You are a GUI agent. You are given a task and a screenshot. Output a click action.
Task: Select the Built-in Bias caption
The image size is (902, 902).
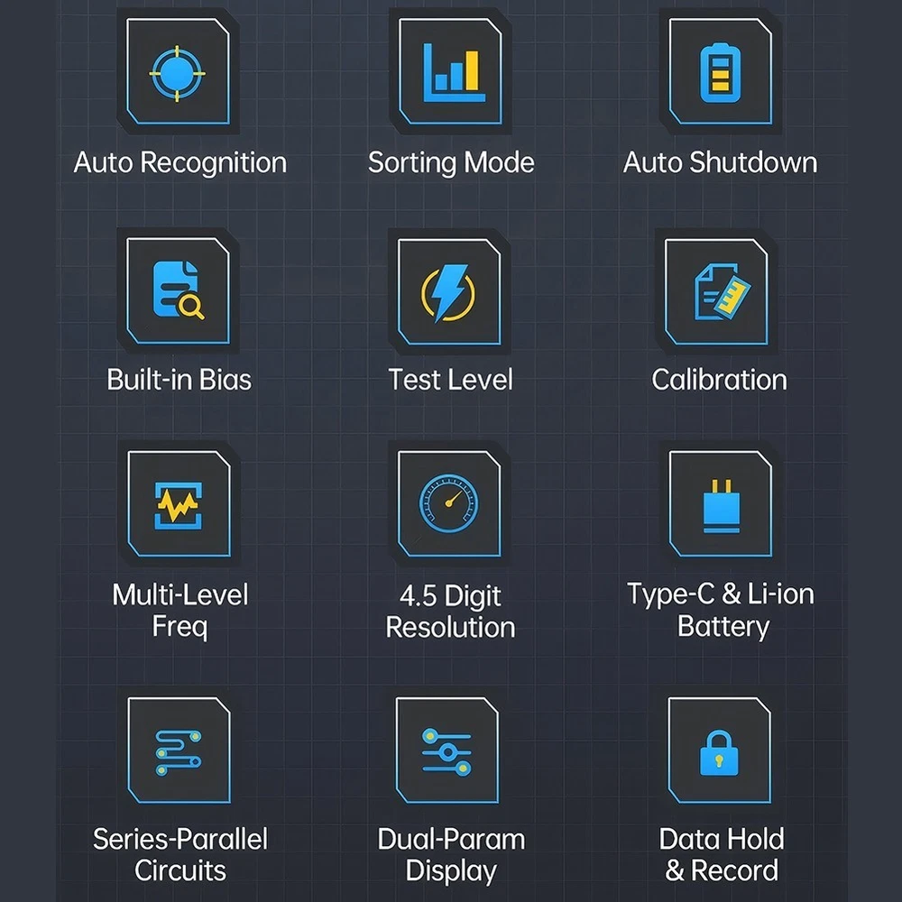point(179,380)
